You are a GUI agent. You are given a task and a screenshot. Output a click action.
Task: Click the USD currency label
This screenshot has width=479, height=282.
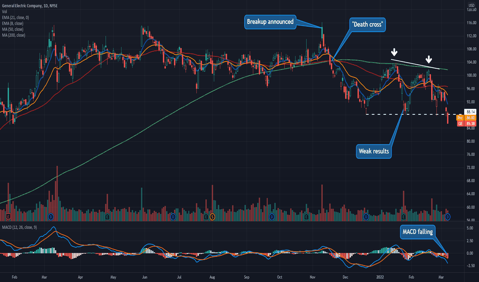coord(471,6)
